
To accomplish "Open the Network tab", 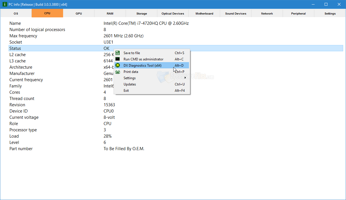I will point(267,13).
